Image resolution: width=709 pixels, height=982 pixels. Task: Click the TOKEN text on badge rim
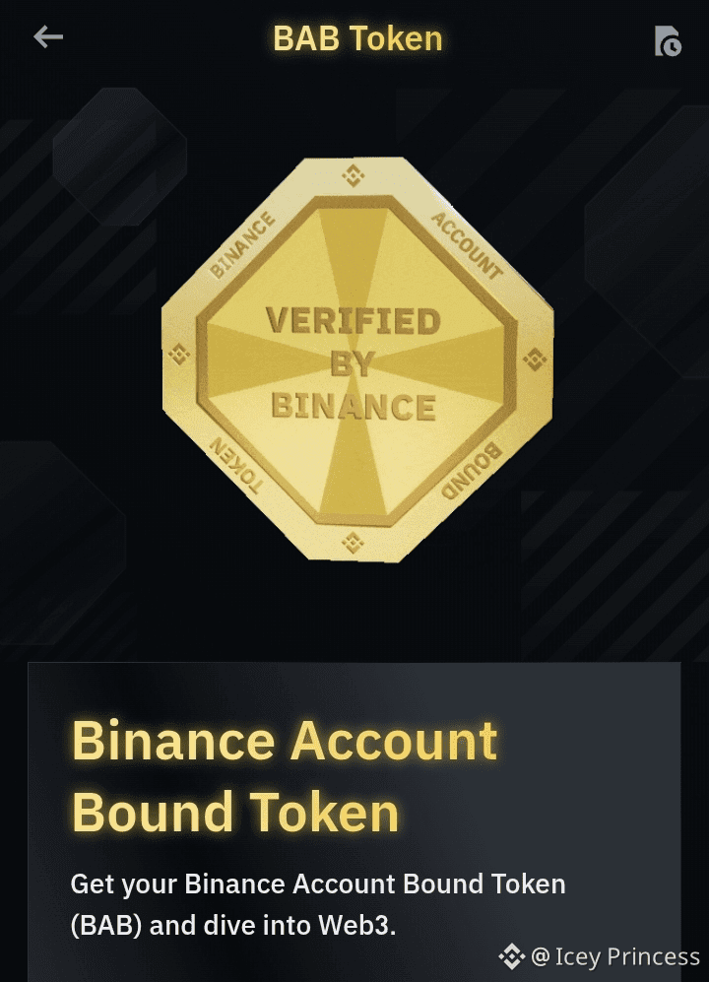click(235, 465)
